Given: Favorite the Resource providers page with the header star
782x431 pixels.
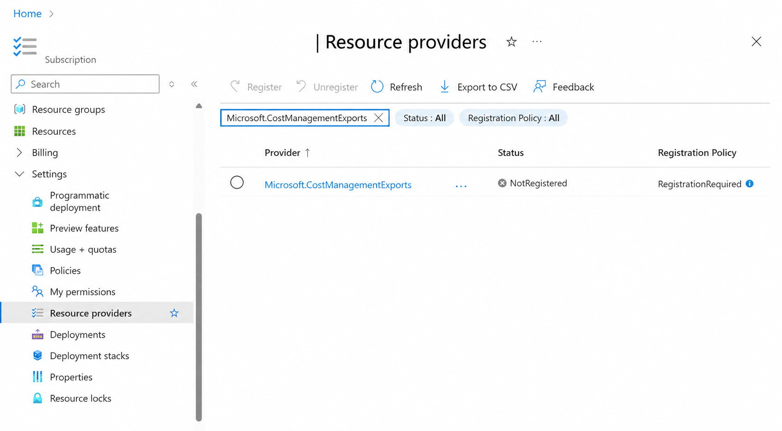Looking at the screenshot, I should pos(511,42).
